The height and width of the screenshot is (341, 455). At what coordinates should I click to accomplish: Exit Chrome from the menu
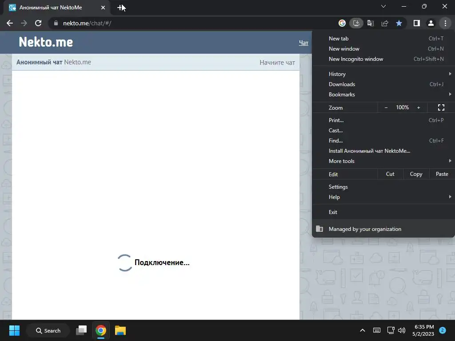(383, 212)
